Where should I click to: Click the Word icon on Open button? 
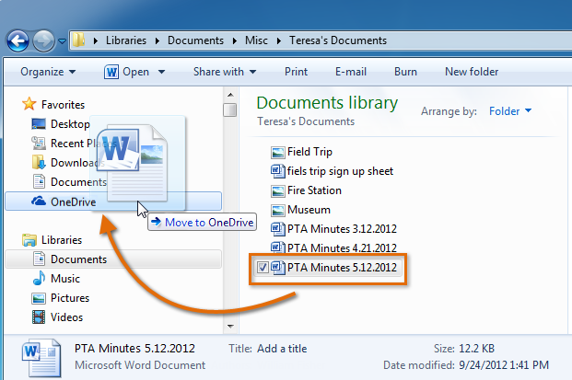111,72
